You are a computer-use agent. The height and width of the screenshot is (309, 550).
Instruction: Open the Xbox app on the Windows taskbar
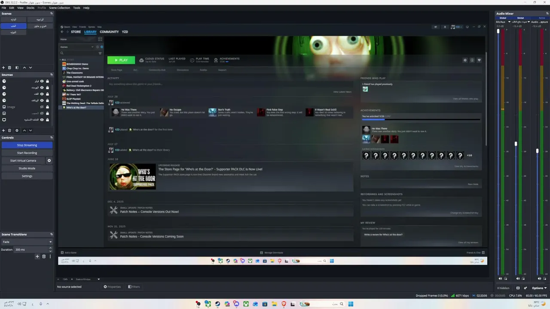pyautogui.click(x=246, y=304)
